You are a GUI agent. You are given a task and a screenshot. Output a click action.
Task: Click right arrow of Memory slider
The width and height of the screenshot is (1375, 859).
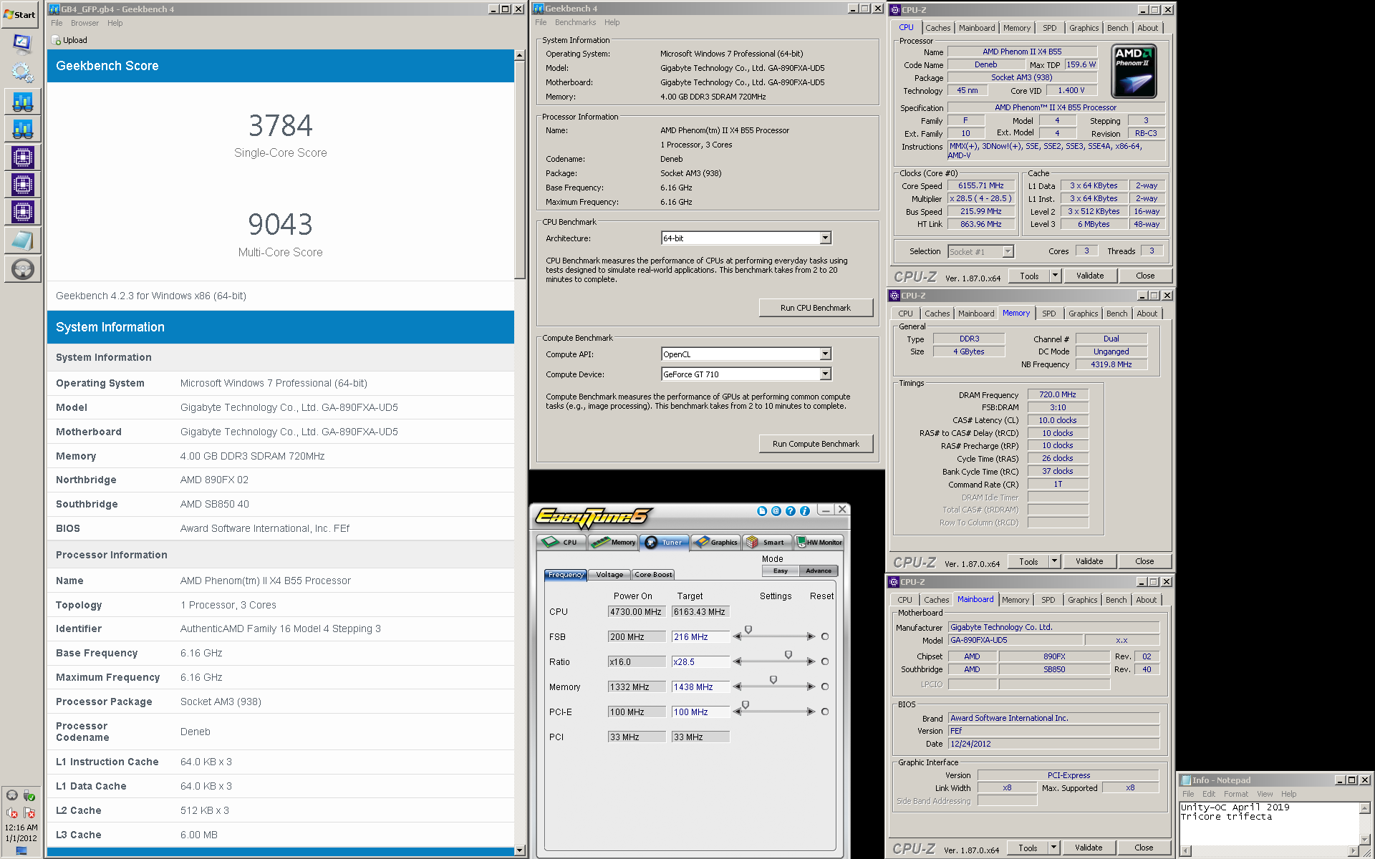811,686
